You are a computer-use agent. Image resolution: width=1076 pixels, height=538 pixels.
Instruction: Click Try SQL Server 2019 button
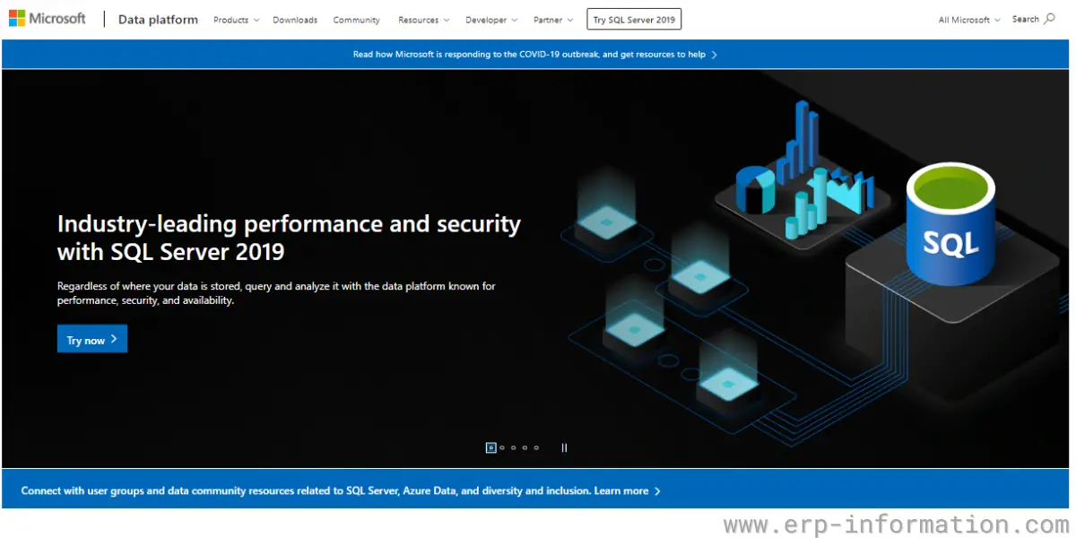634,20
